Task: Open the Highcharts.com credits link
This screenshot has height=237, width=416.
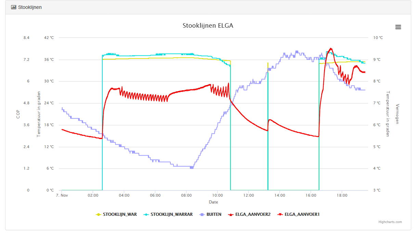Action: (390, 222)
